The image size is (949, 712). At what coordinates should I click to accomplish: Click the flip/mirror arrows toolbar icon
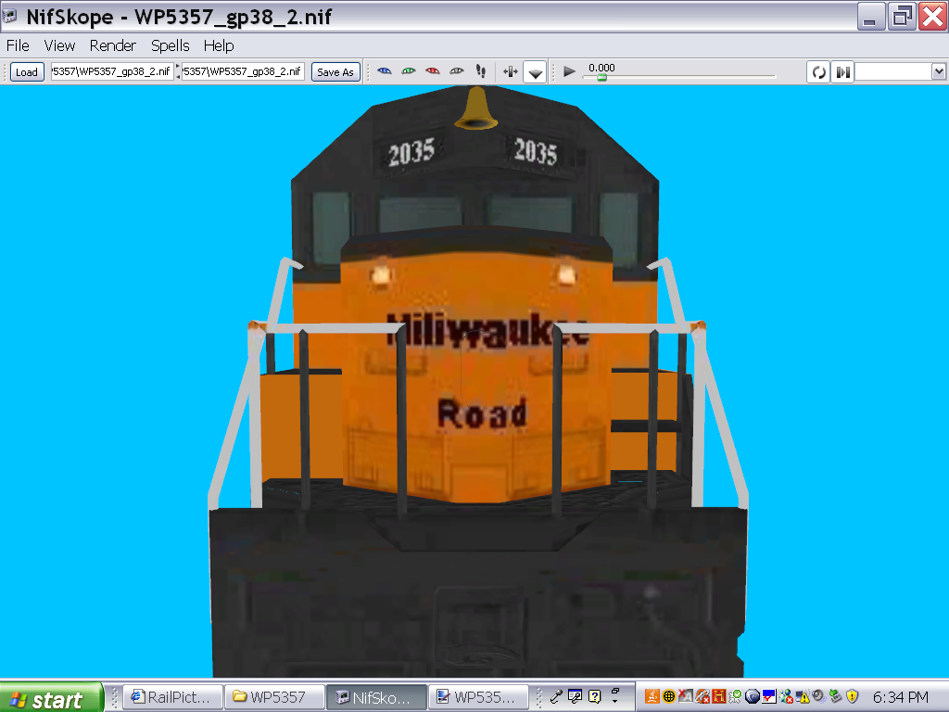pos(511,72)
